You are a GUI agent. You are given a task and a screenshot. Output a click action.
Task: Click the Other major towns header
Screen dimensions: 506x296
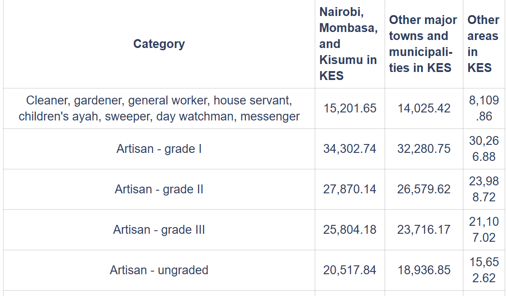coord(422,44)
